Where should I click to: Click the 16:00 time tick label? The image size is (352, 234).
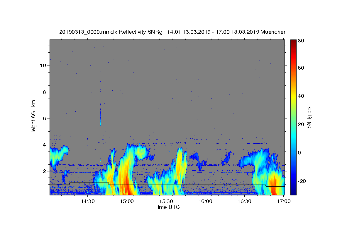click(205, 201)
